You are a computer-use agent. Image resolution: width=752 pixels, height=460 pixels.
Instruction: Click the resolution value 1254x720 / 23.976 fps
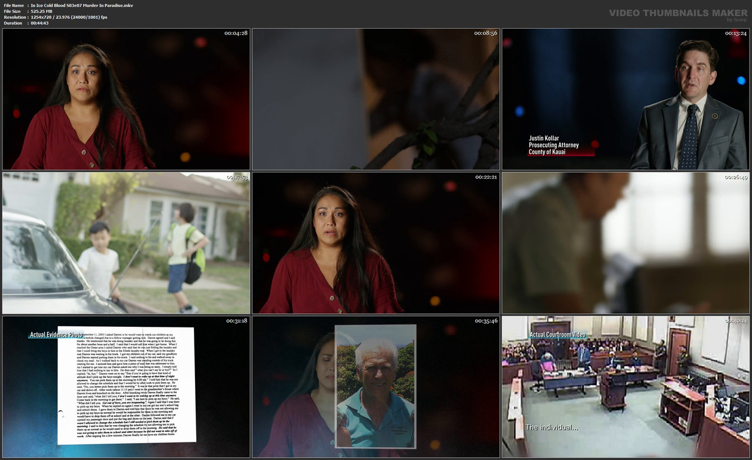coord(69,17)
